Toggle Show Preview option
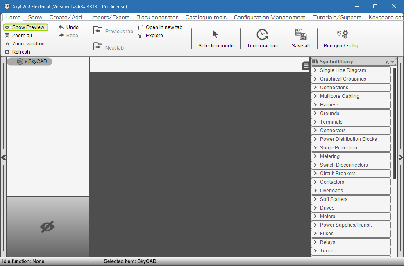 pyautogui.click(x=25, y=27)
